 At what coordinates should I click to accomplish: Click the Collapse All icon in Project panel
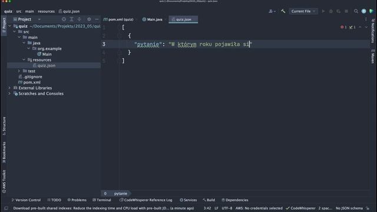click(79, 19)
